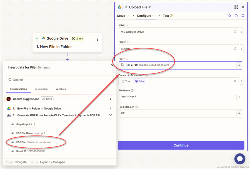Expand the step panel to full screen
The height and width of the screenshot is (169, 250).
click(236, 7)
